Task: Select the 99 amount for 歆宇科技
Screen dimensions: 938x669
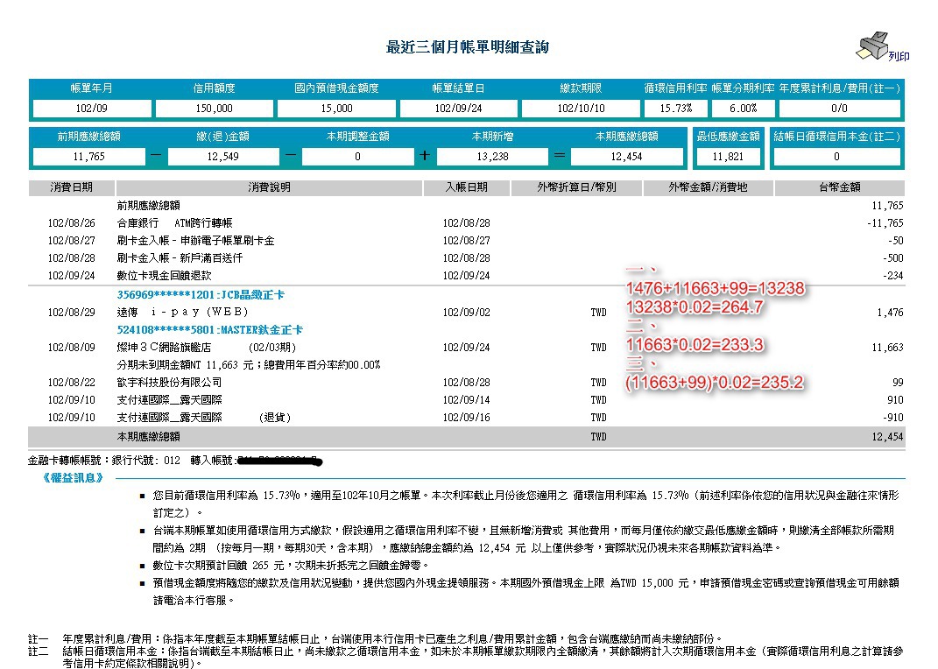Action: [x=898, y=382]
